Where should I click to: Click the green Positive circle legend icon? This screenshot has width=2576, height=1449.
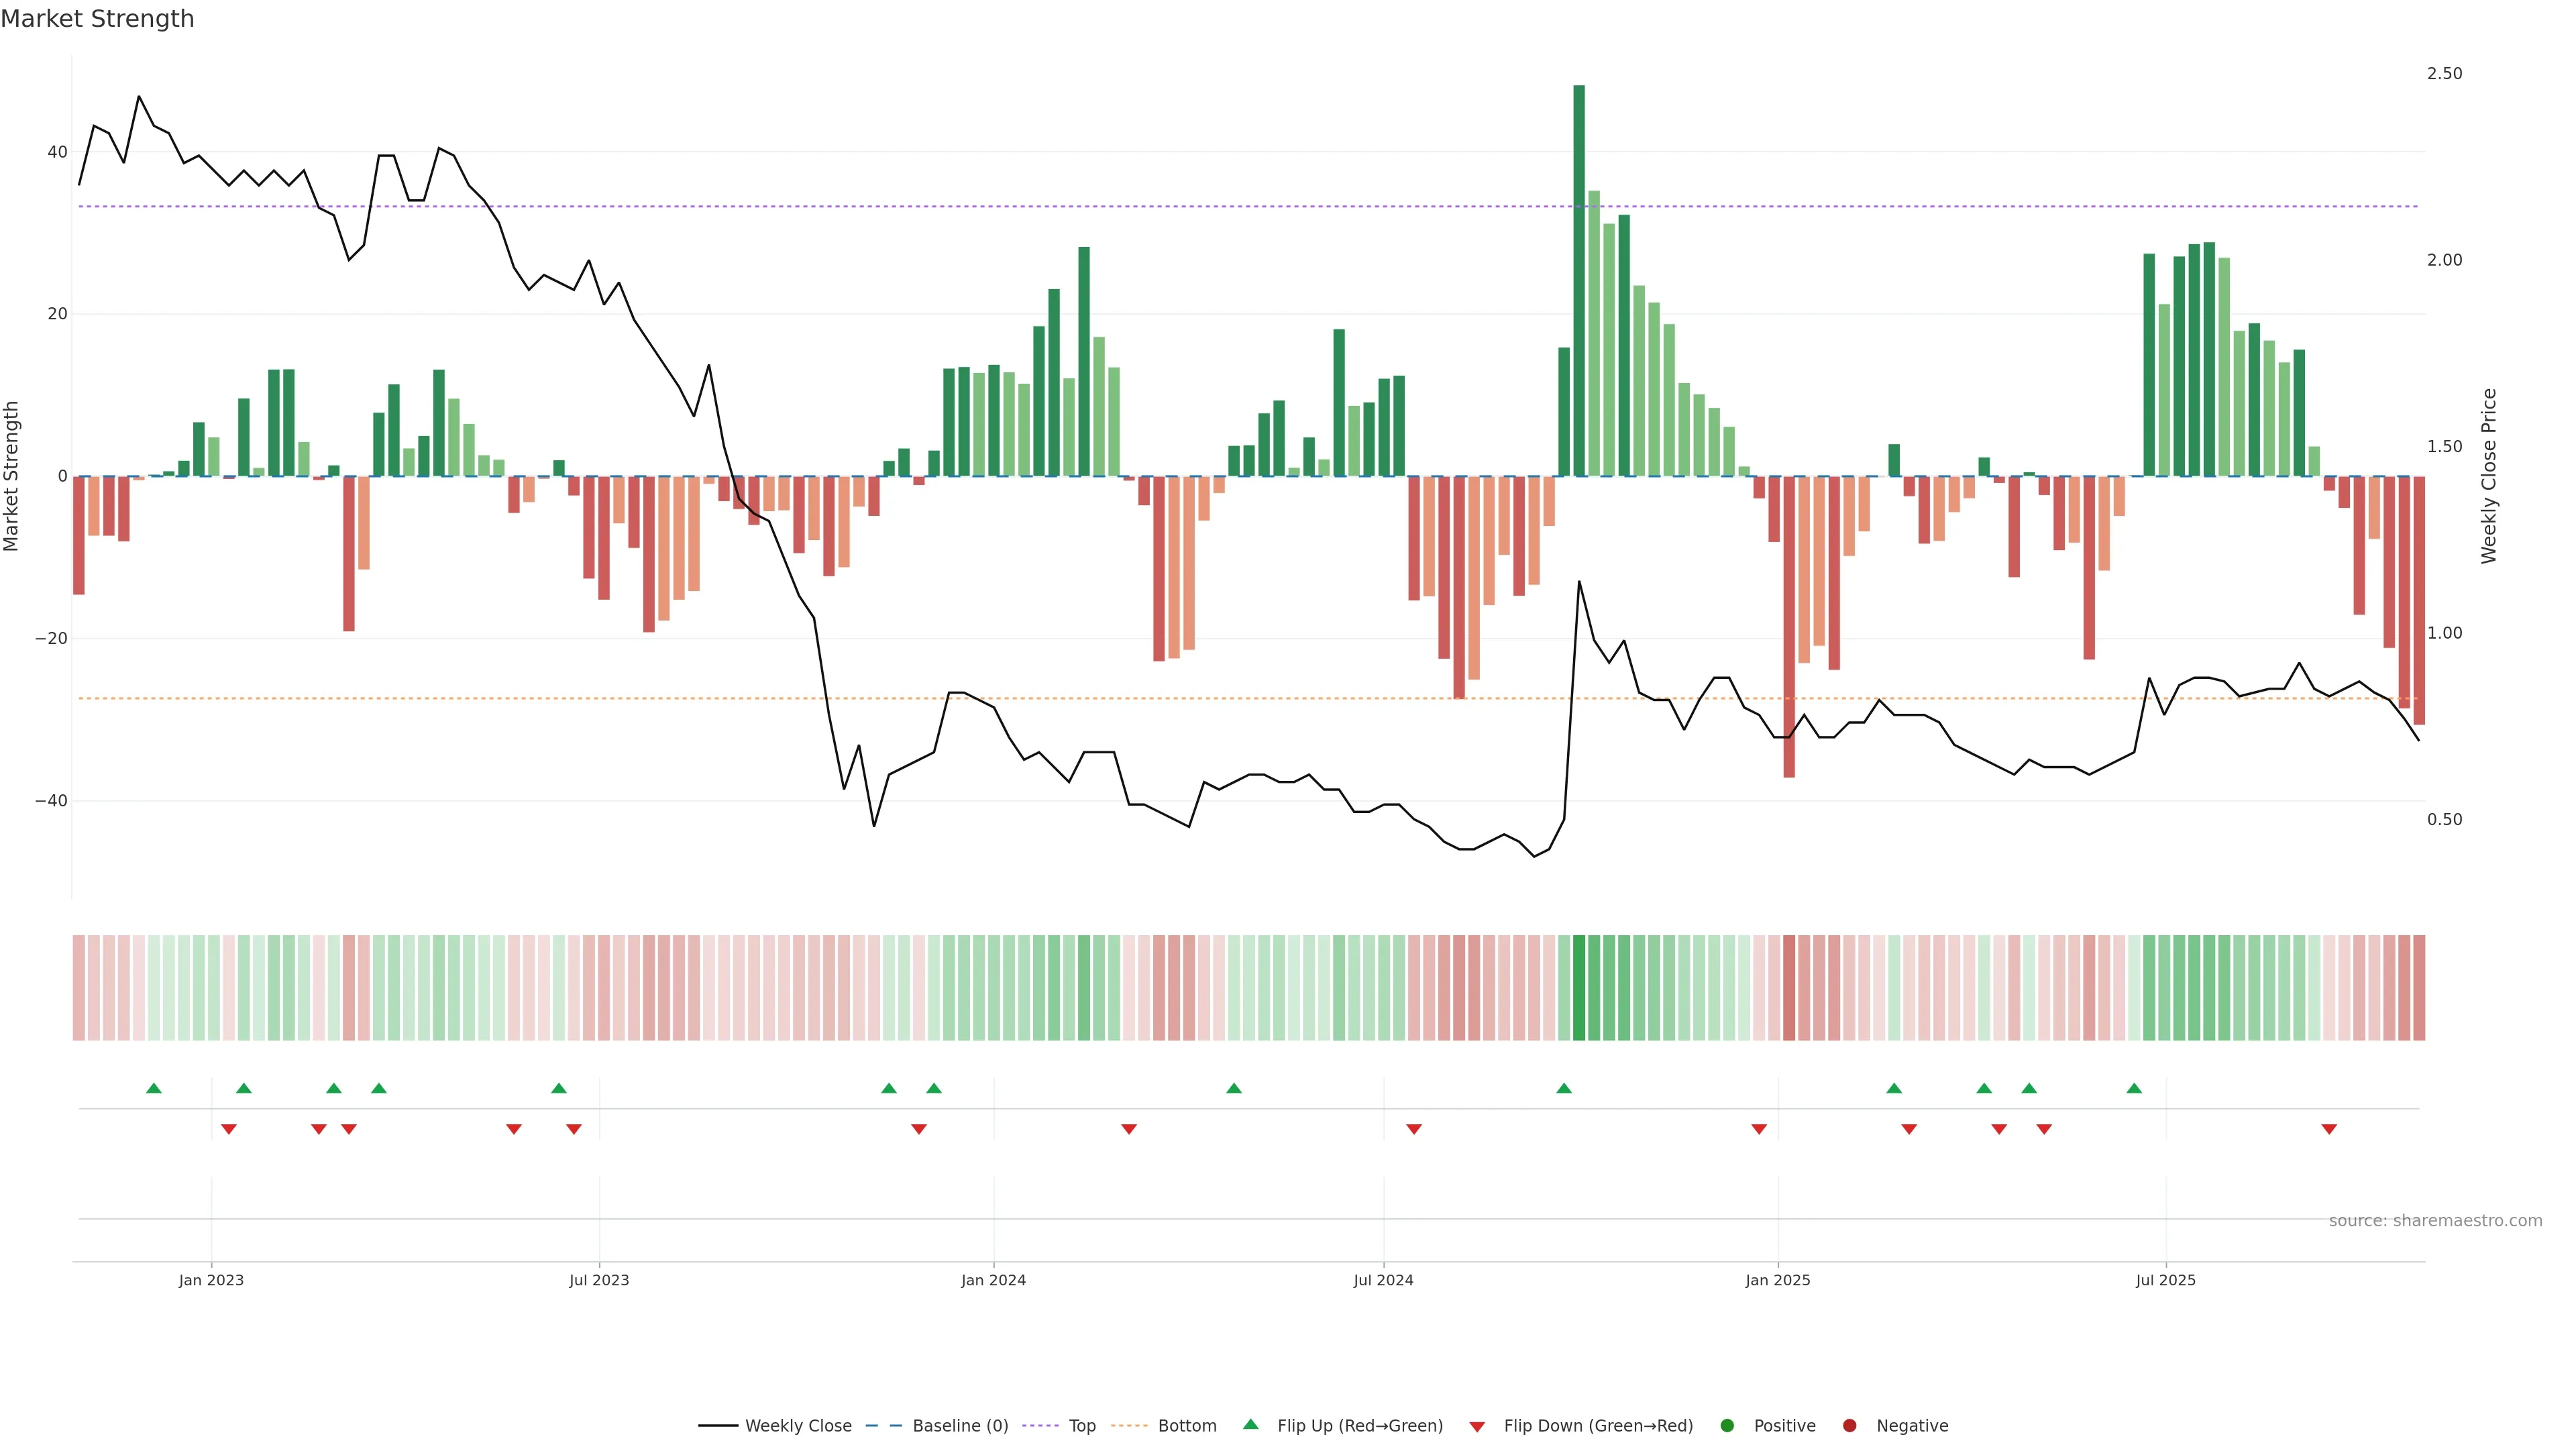tap(1727, 1425)
